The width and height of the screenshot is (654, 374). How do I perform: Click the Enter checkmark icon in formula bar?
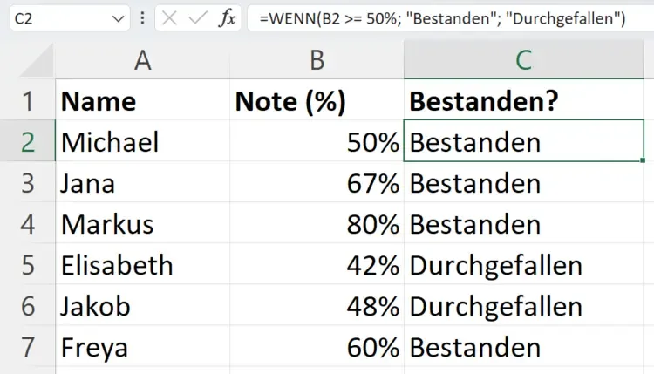pos(199,18)
